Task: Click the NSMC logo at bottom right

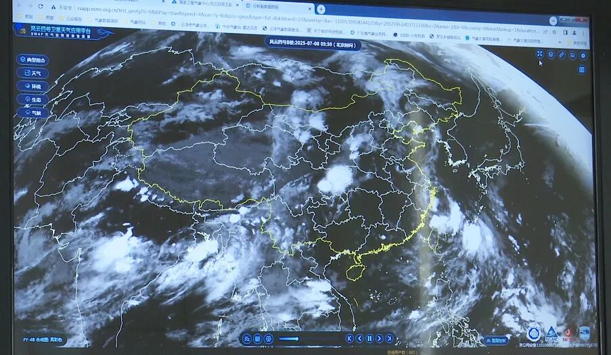Action: [551, 334]
